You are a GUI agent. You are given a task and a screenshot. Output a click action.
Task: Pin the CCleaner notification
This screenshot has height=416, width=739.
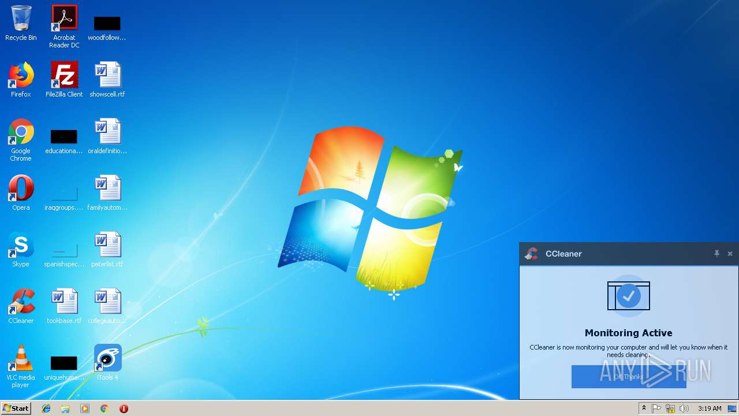[716, 253]
